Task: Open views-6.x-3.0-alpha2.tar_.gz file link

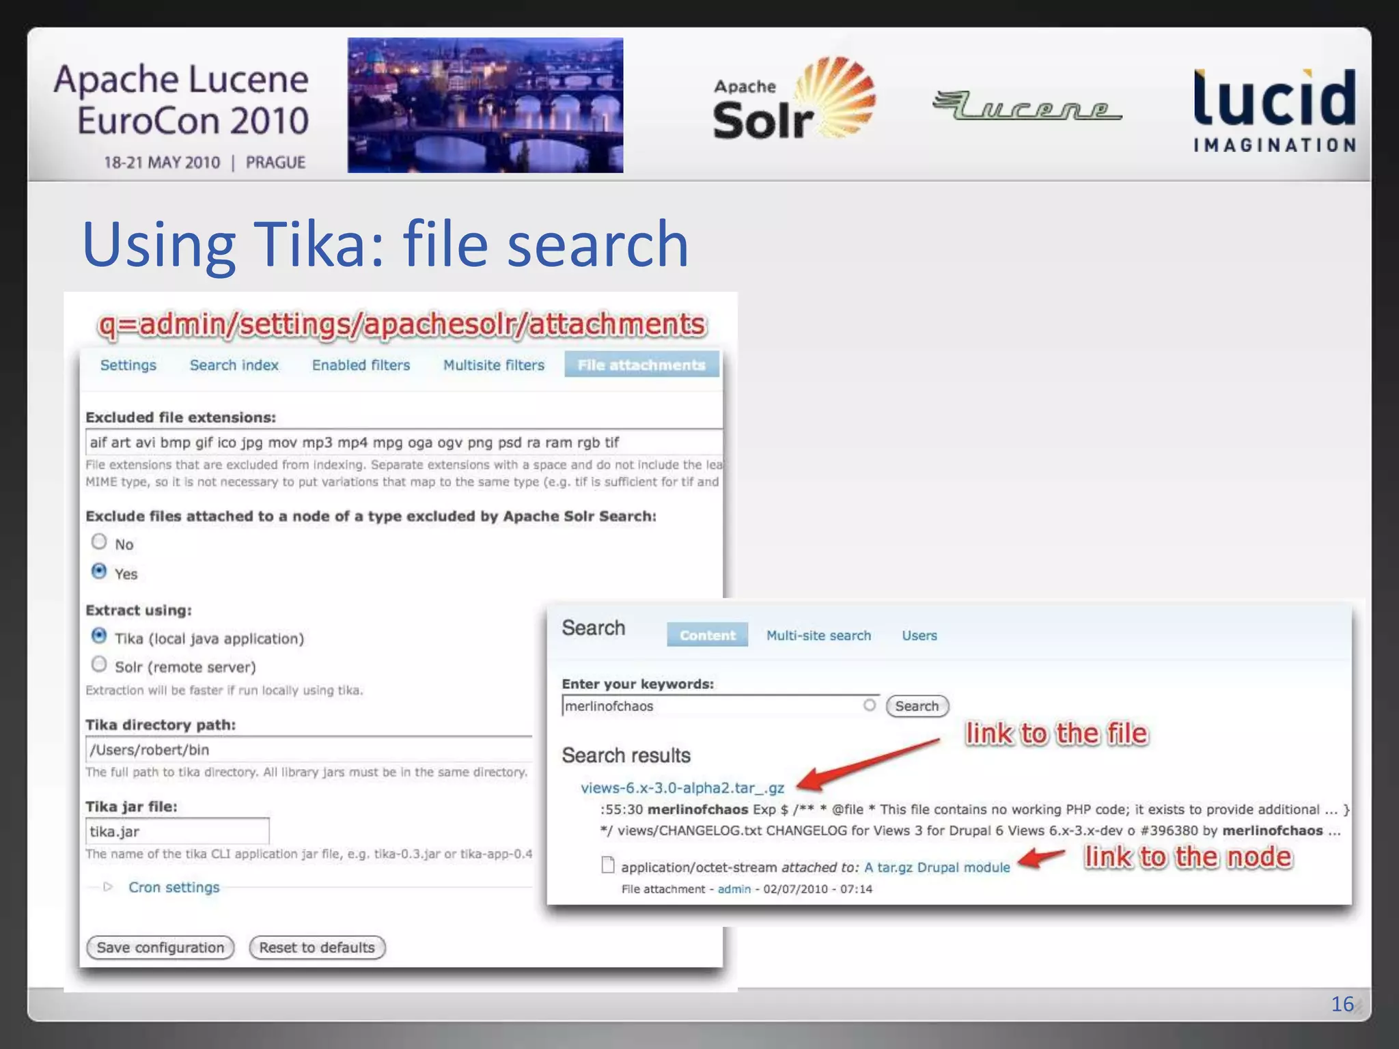Action: (682, 788)
